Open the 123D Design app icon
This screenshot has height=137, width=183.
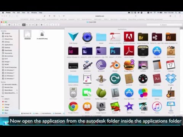[x=73, y=37]
